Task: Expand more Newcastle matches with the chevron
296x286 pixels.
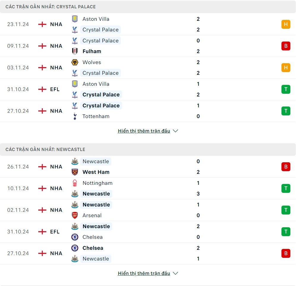Action: click(175, 273)
